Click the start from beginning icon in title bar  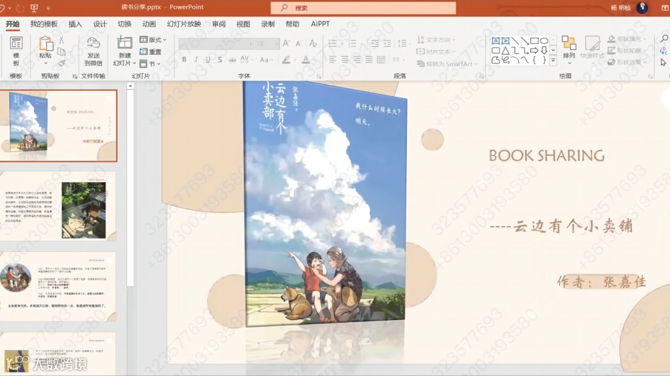pos(34,8)
